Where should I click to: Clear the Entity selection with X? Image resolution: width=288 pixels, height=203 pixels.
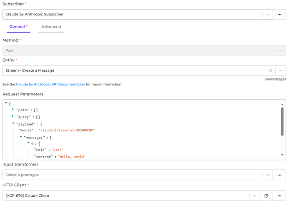click(270, 70)
